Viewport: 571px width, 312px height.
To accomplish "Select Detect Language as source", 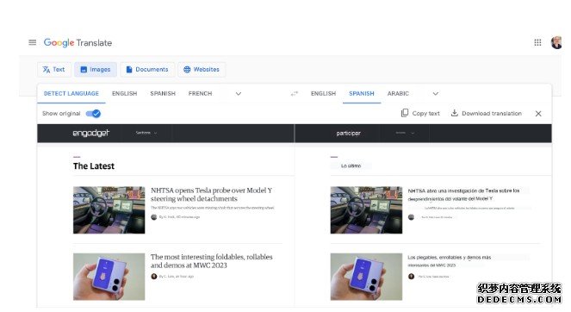I will pos(71,94).
